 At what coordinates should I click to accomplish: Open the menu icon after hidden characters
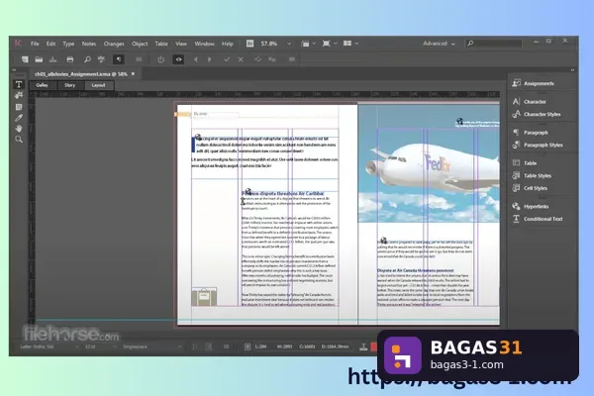click(x=139, y=59)
